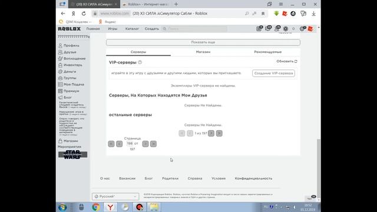Screen dimensions: 377x212
Task: Open Главная in the Roblox navbar
Action: coord(93,29)
